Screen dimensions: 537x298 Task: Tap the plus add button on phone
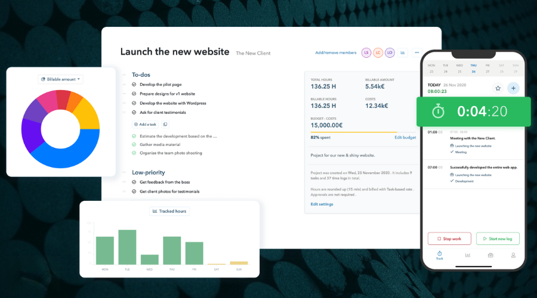pyautogui.click(x=513, y=88)
